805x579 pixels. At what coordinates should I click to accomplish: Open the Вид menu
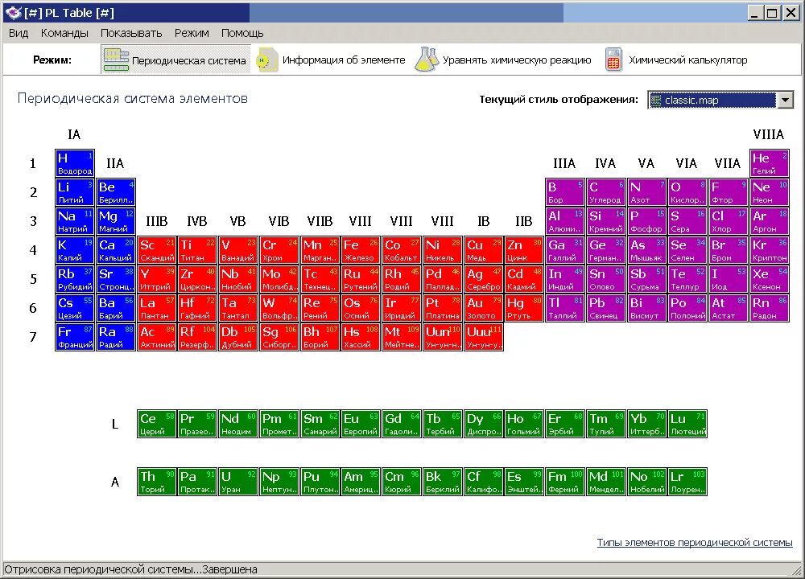tap(18, 33)
